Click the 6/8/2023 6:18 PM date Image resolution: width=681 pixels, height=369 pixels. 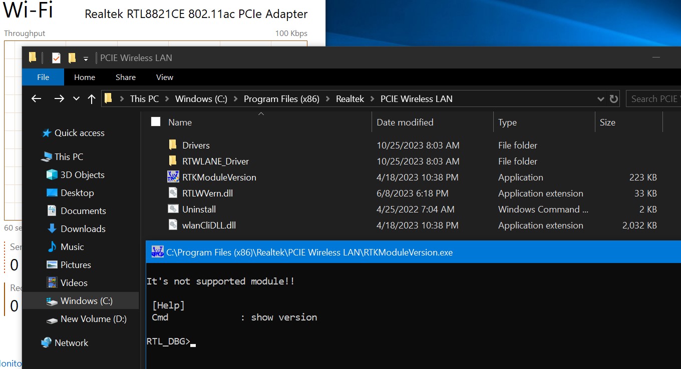(413, 193)
